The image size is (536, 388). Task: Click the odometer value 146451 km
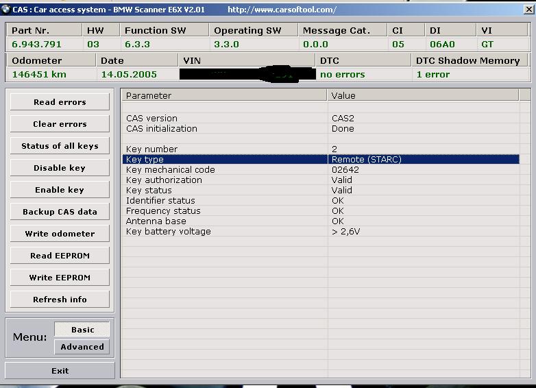(x=39, y=74)
